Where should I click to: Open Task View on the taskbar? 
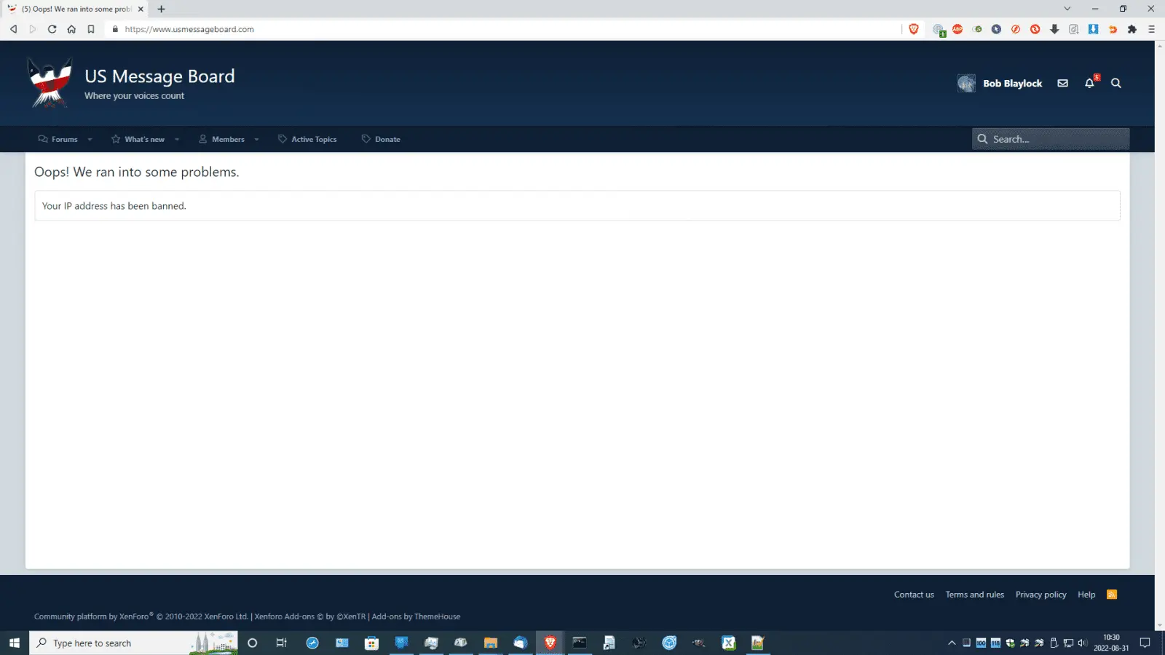click(282, 643)
